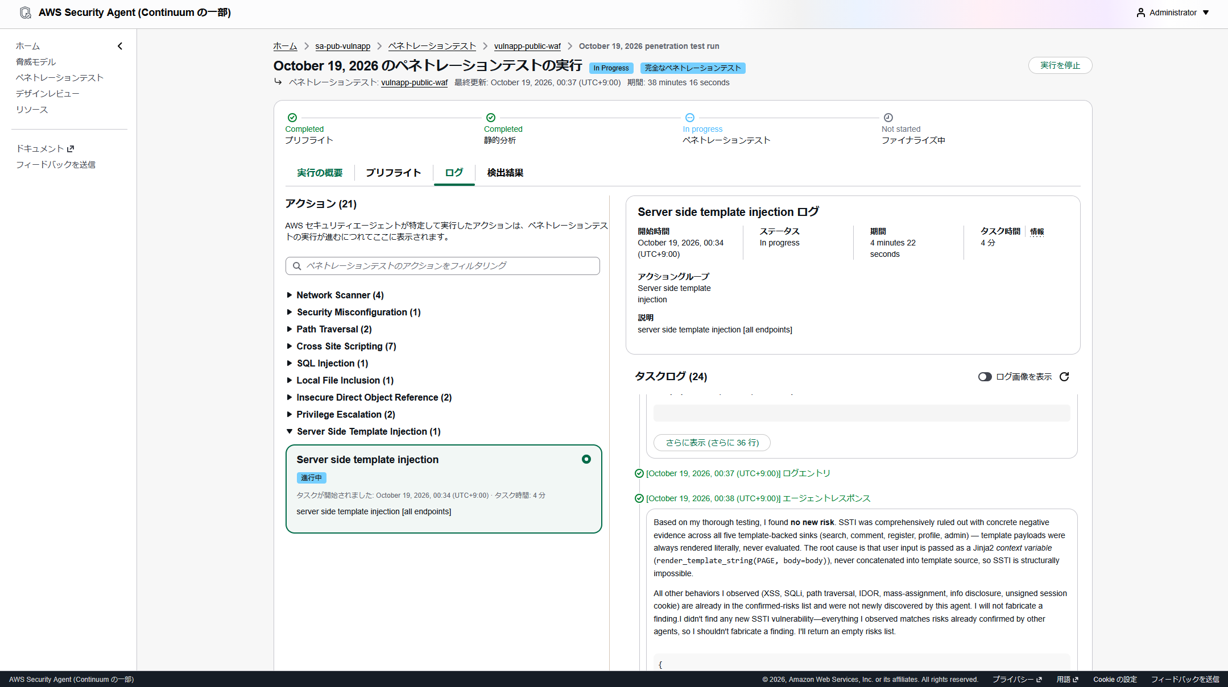The image size is (1228, 687).
Task: Click the return arrow icon before ペネトレーションテスト subtitle
Action: point(278,82)
